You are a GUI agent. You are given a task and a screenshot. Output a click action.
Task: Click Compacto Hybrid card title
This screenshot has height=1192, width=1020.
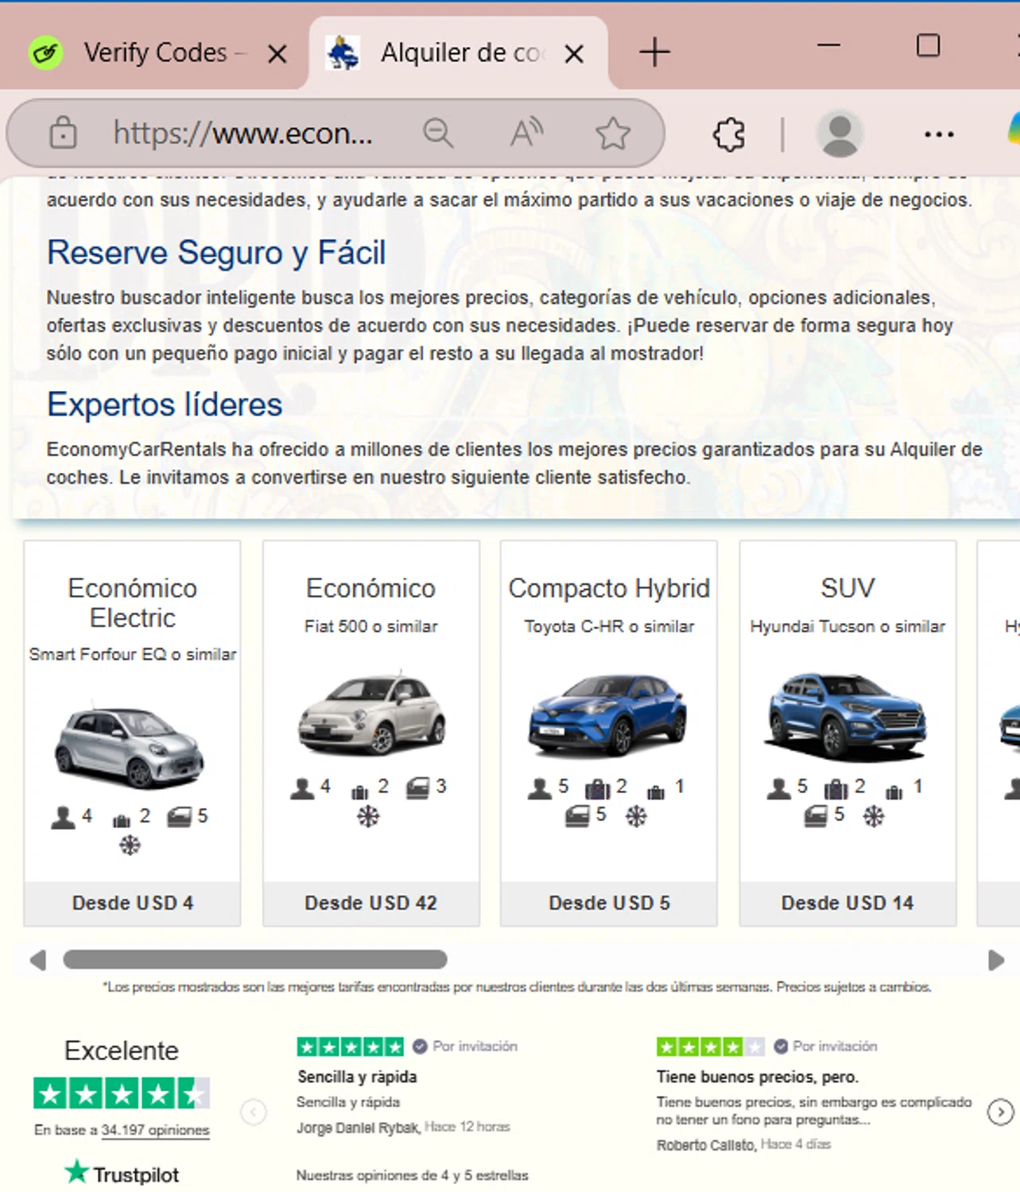pos(609,588)
